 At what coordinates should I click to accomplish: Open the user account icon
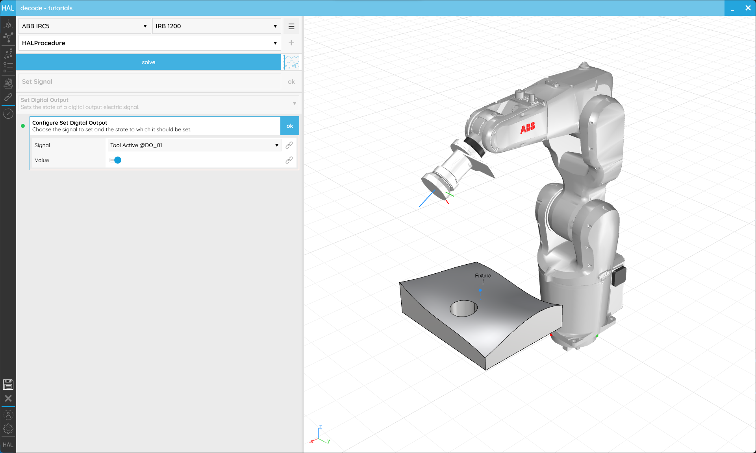pos(8,415)
